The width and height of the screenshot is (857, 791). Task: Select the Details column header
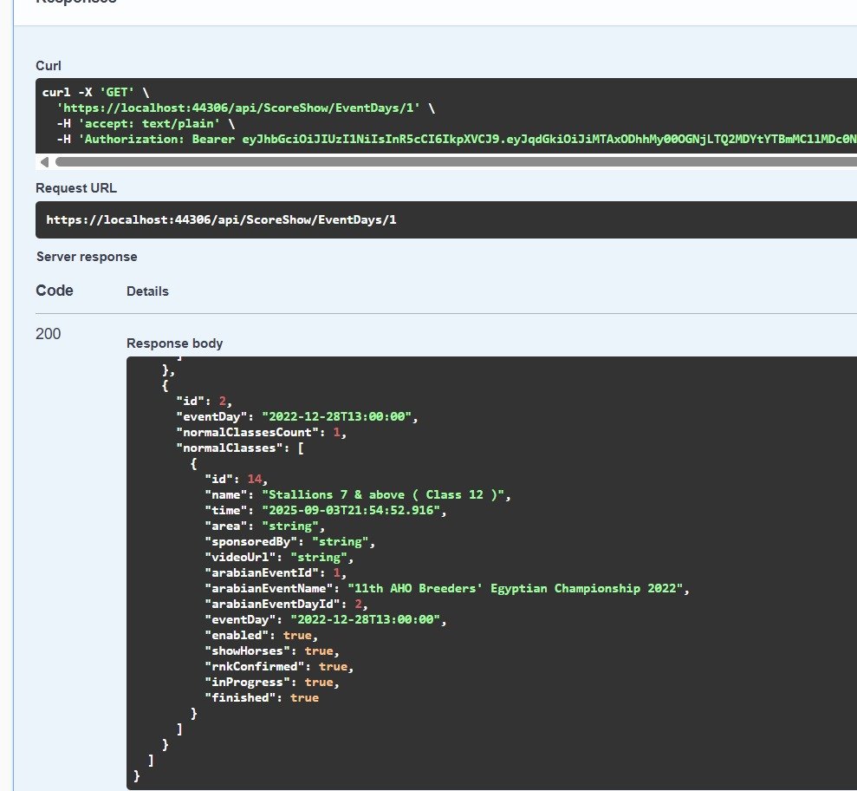click(147, 291)
